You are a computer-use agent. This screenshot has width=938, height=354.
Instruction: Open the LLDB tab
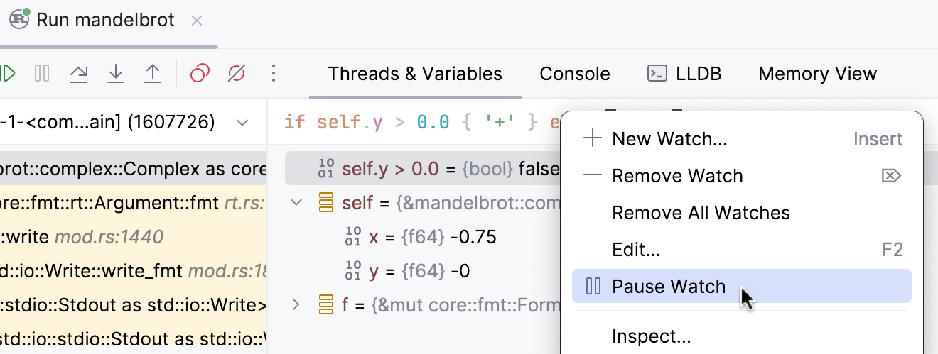684,74
